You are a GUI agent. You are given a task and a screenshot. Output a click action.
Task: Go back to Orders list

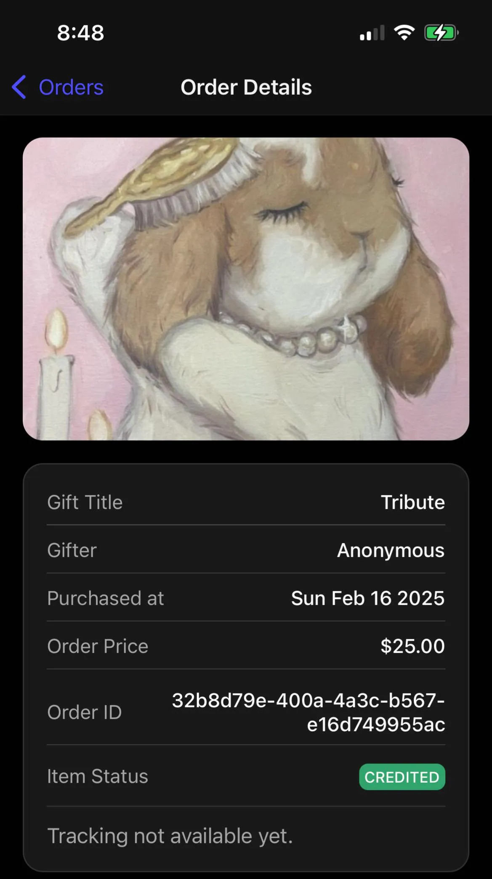pyautogui.click(x=71, y=88)
